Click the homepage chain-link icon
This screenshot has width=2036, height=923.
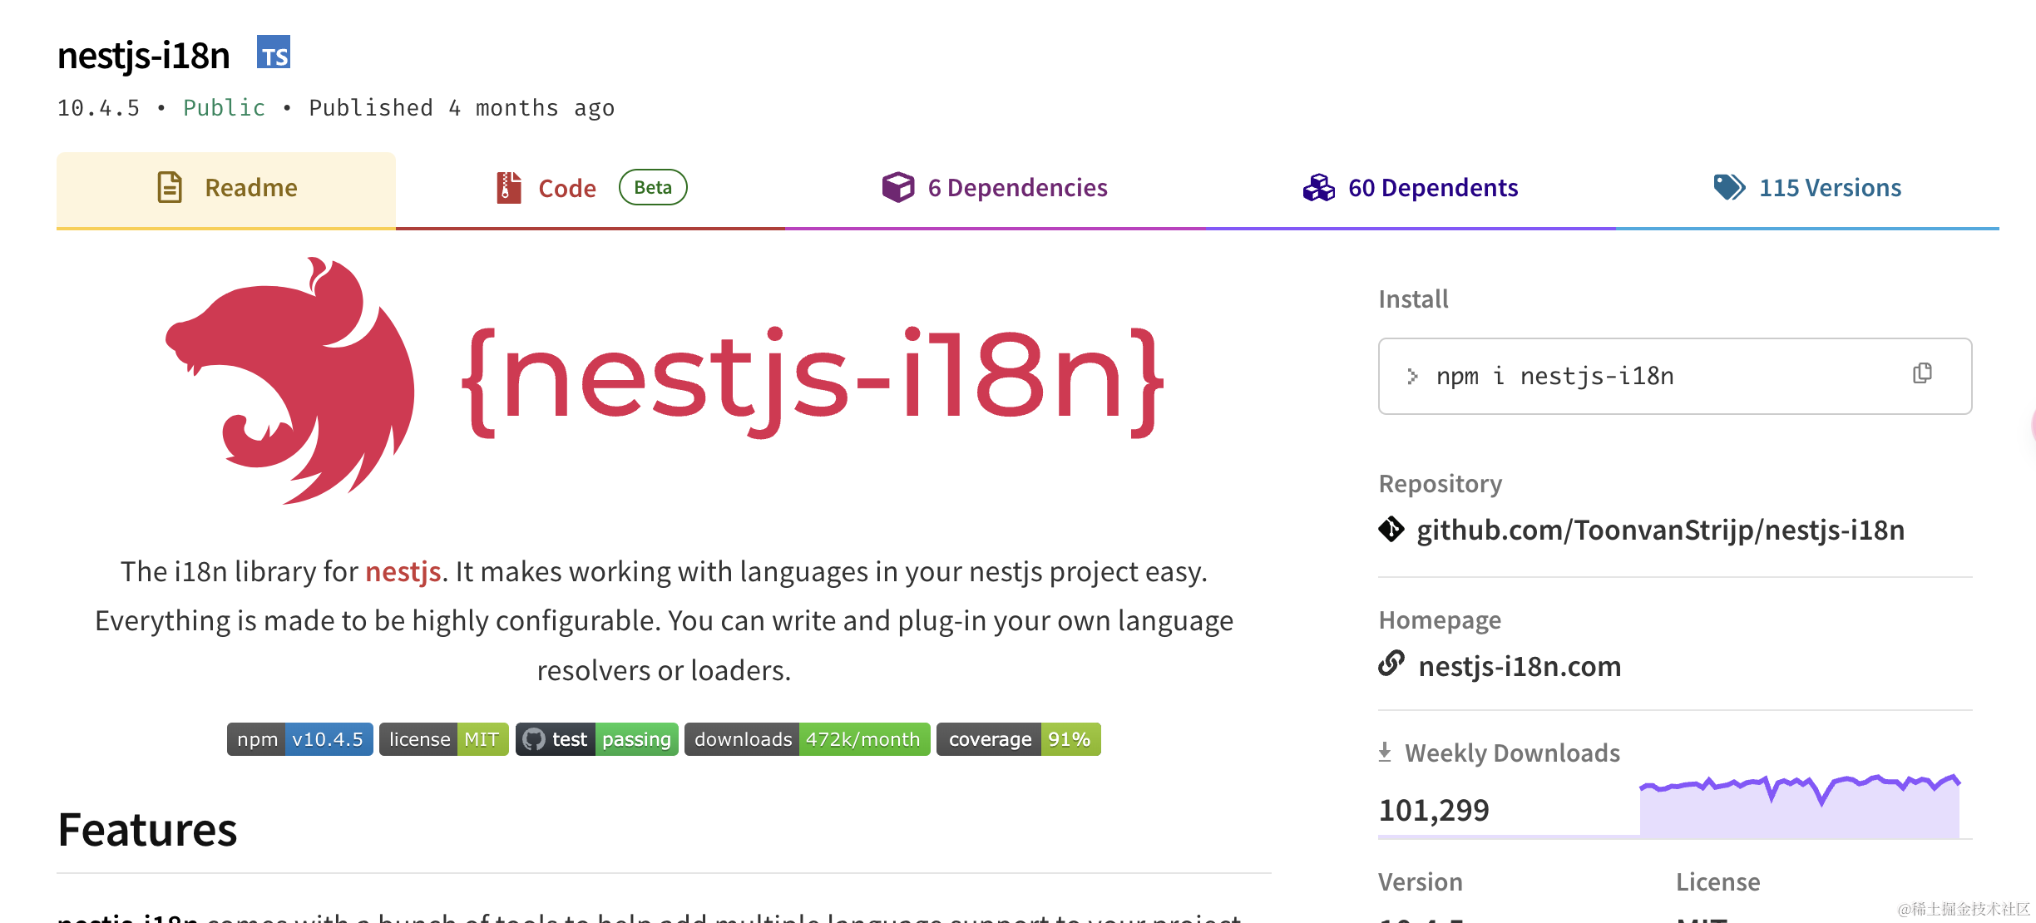point(1391,664)
